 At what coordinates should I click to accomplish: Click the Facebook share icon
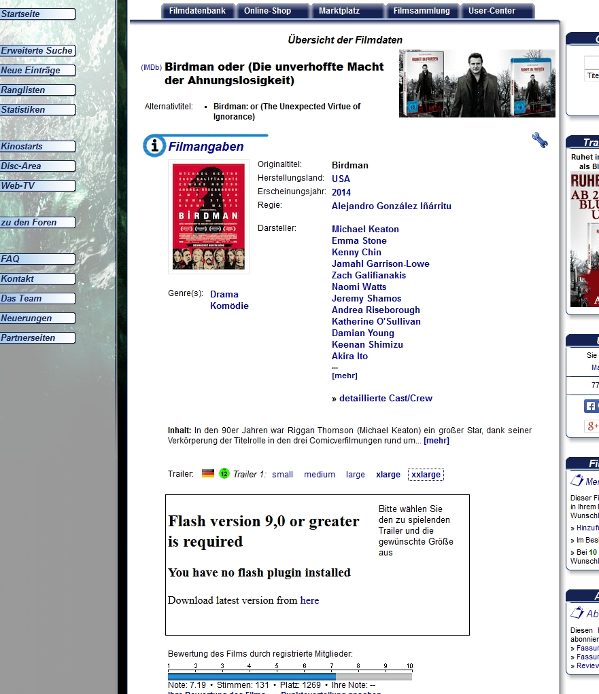click(x=591, y=406)
